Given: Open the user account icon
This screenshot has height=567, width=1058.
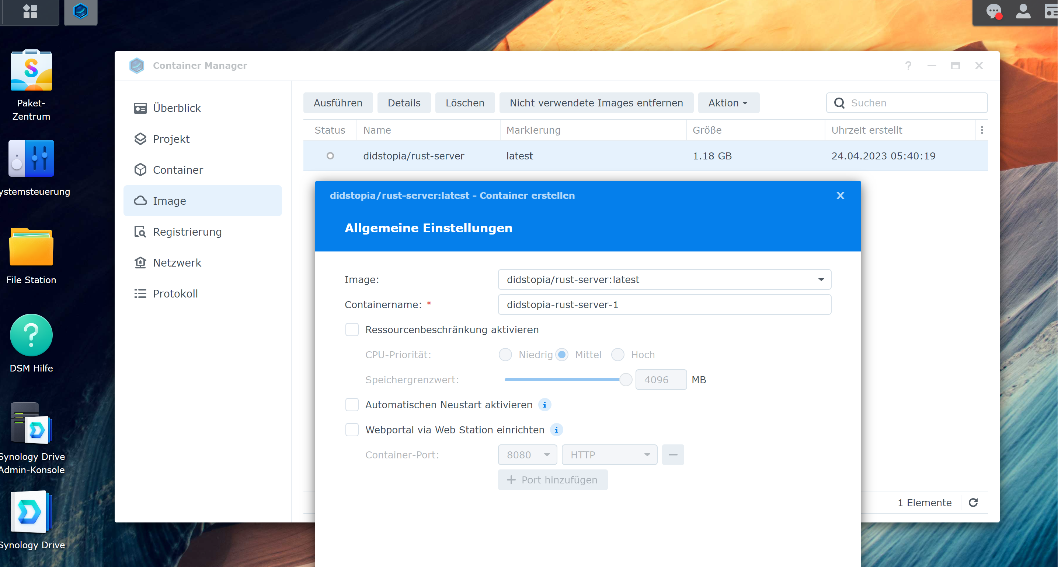Looking at the screenshot, I should pyautogui.click(x=1023, y=11).
